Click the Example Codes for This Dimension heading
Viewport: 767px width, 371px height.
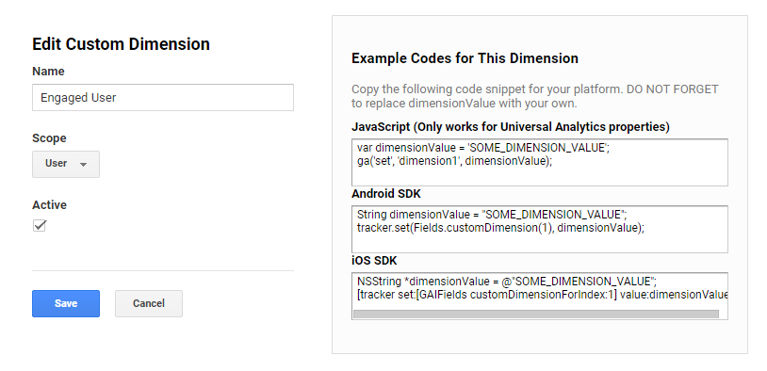465,58
